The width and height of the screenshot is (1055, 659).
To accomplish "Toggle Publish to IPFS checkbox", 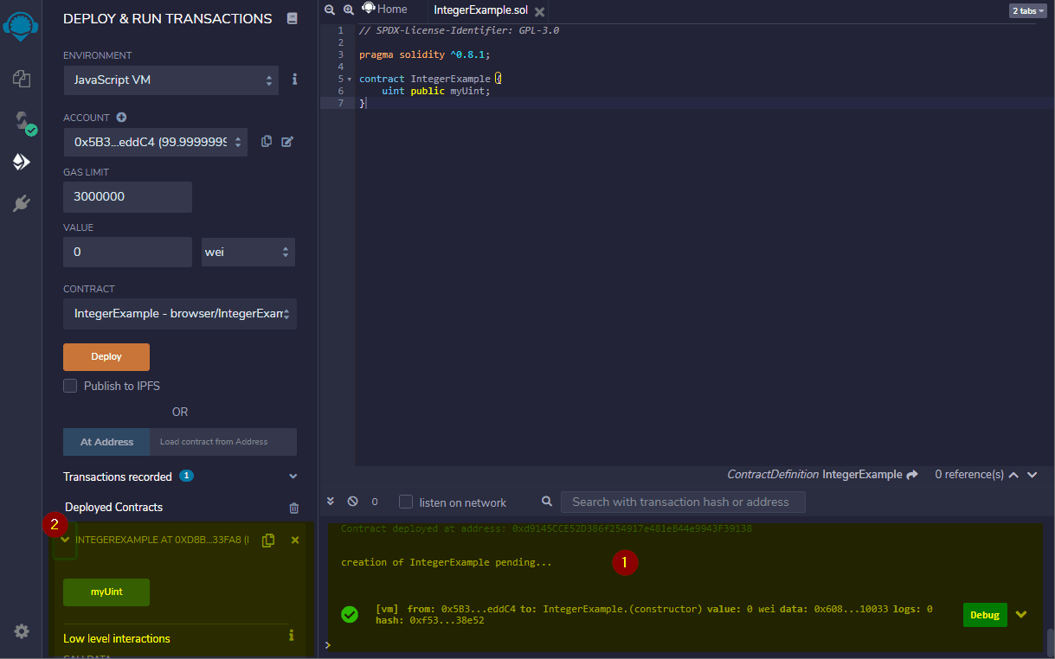I will (70, 386).
